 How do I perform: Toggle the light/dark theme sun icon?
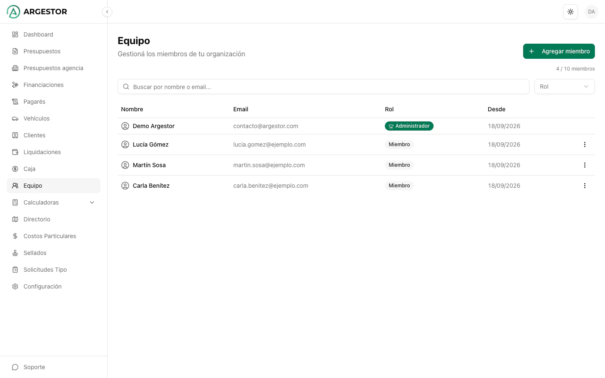coord(571,12)
